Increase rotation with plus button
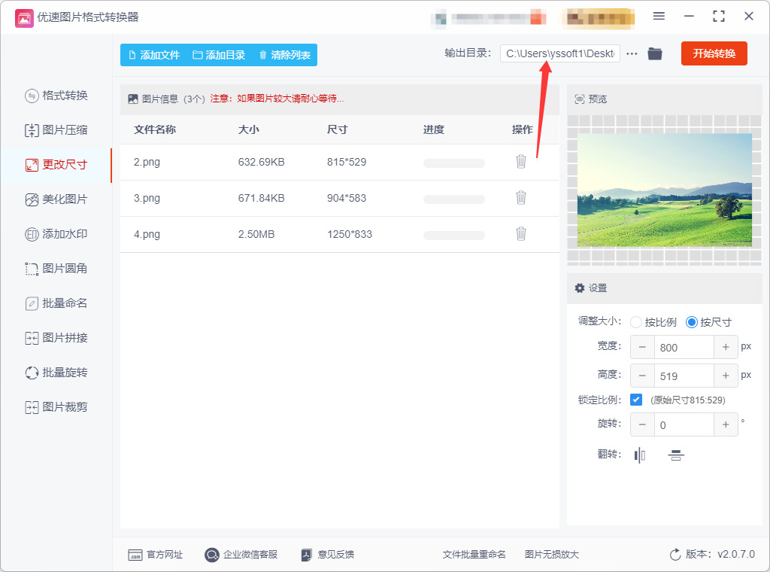The width and height of the screenshot is (770, 572). click(726, 424)
